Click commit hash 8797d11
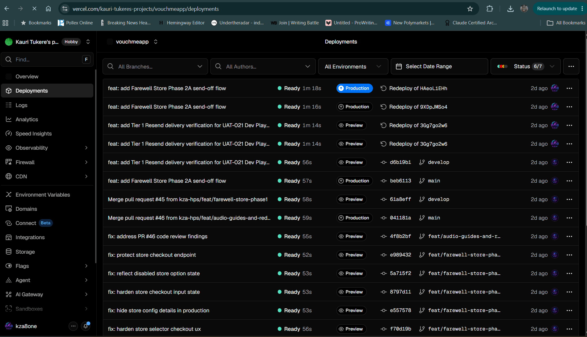The width and height of the screenshot is (587, 337). pos(400,292)
